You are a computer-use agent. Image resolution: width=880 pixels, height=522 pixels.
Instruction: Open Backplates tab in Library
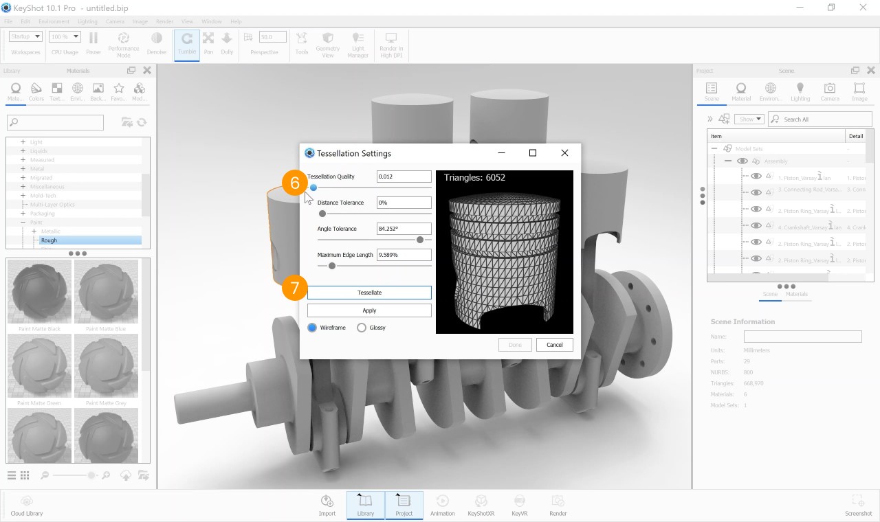(98, 92)
